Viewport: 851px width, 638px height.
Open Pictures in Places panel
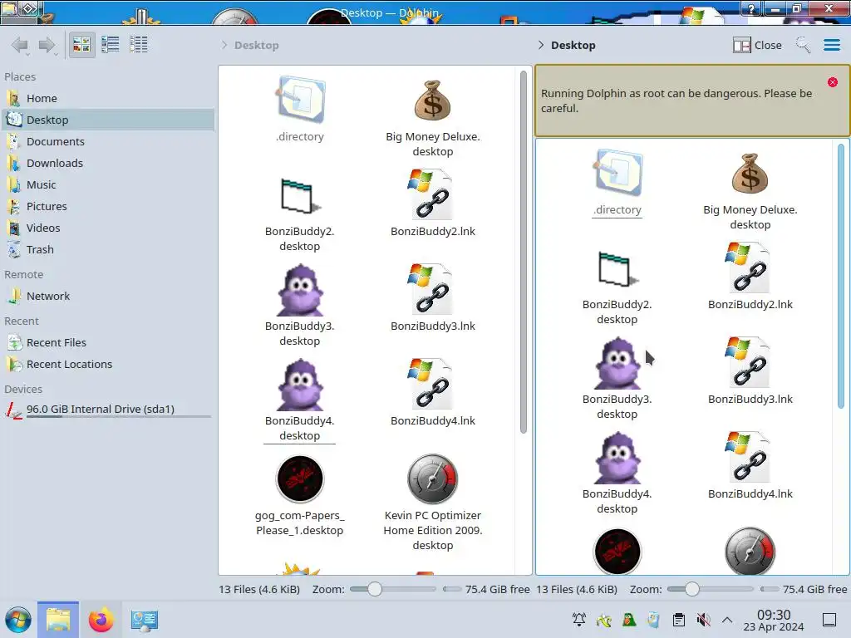(108, 207)
